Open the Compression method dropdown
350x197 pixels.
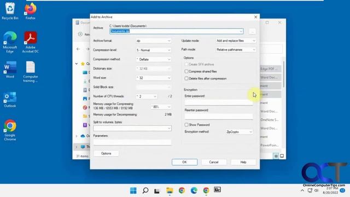(154, 60)
